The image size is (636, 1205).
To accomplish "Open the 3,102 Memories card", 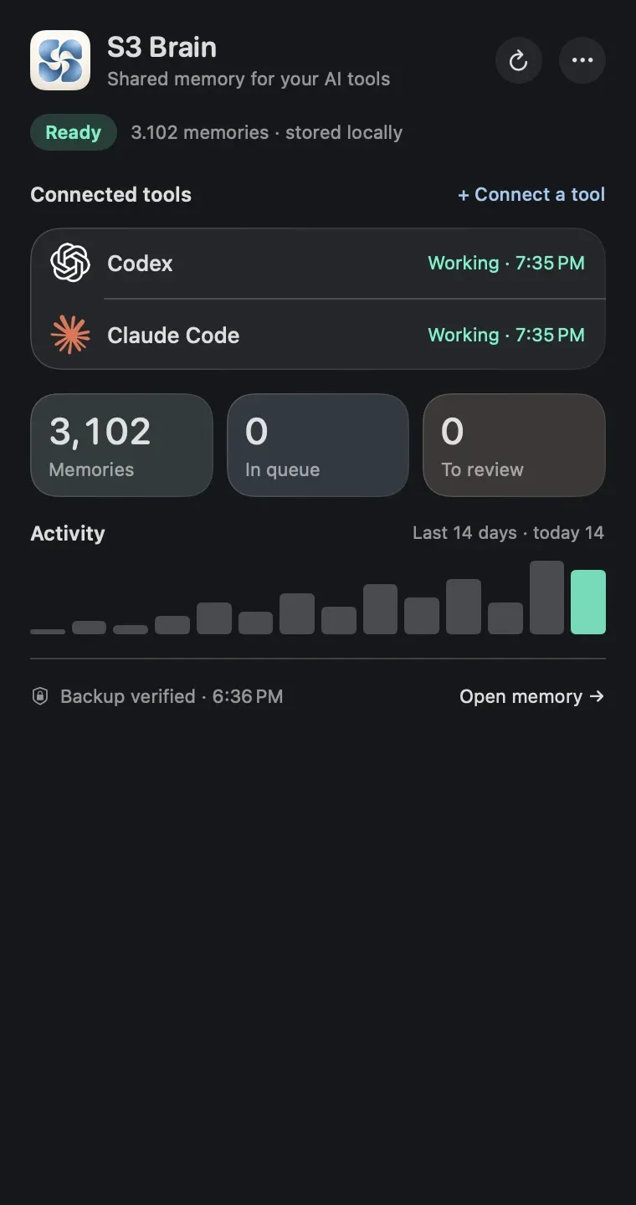I will pos(122,445).
